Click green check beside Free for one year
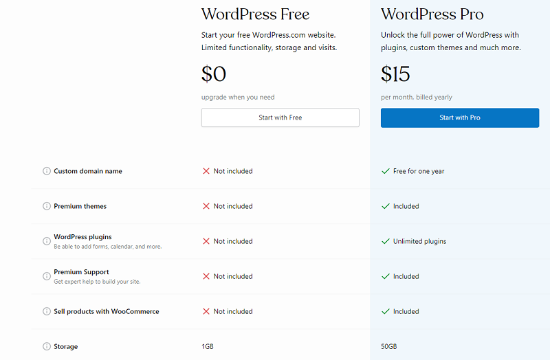 (x=386, y=171)
